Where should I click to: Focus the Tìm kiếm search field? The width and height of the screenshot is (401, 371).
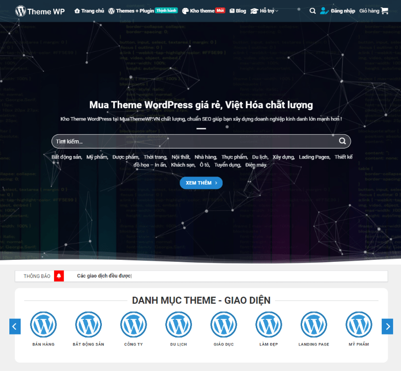coord(192,141)
